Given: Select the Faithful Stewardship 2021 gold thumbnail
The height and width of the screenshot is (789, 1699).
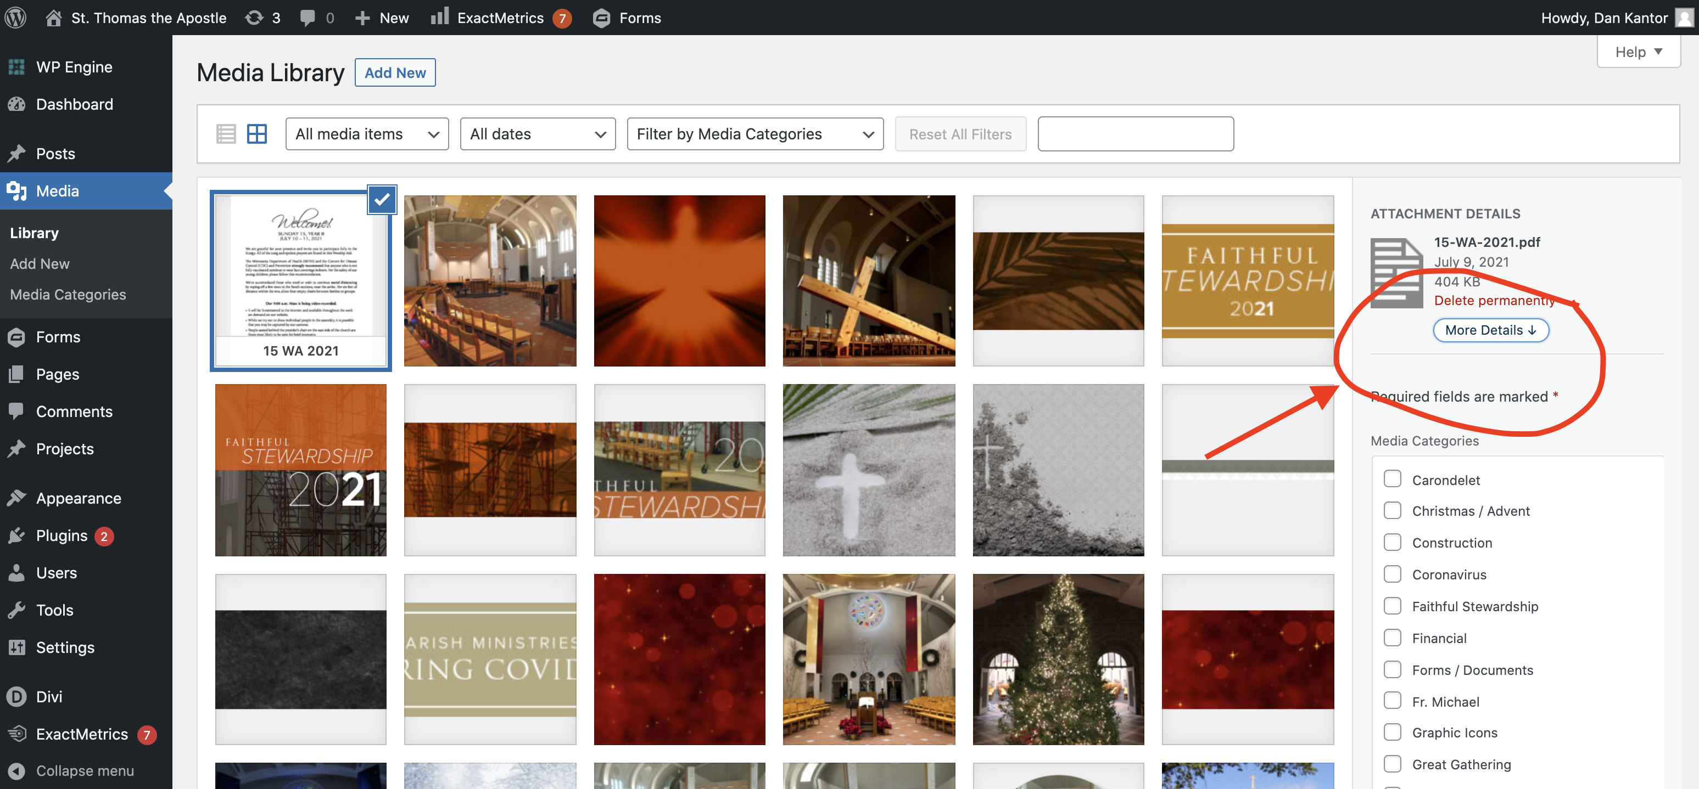Looking at the screenshot, I should pos(1248,281).
